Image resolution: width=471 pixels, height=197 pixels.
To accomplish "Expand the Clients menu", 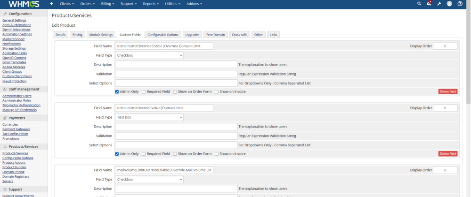I will tap(66, 4).
